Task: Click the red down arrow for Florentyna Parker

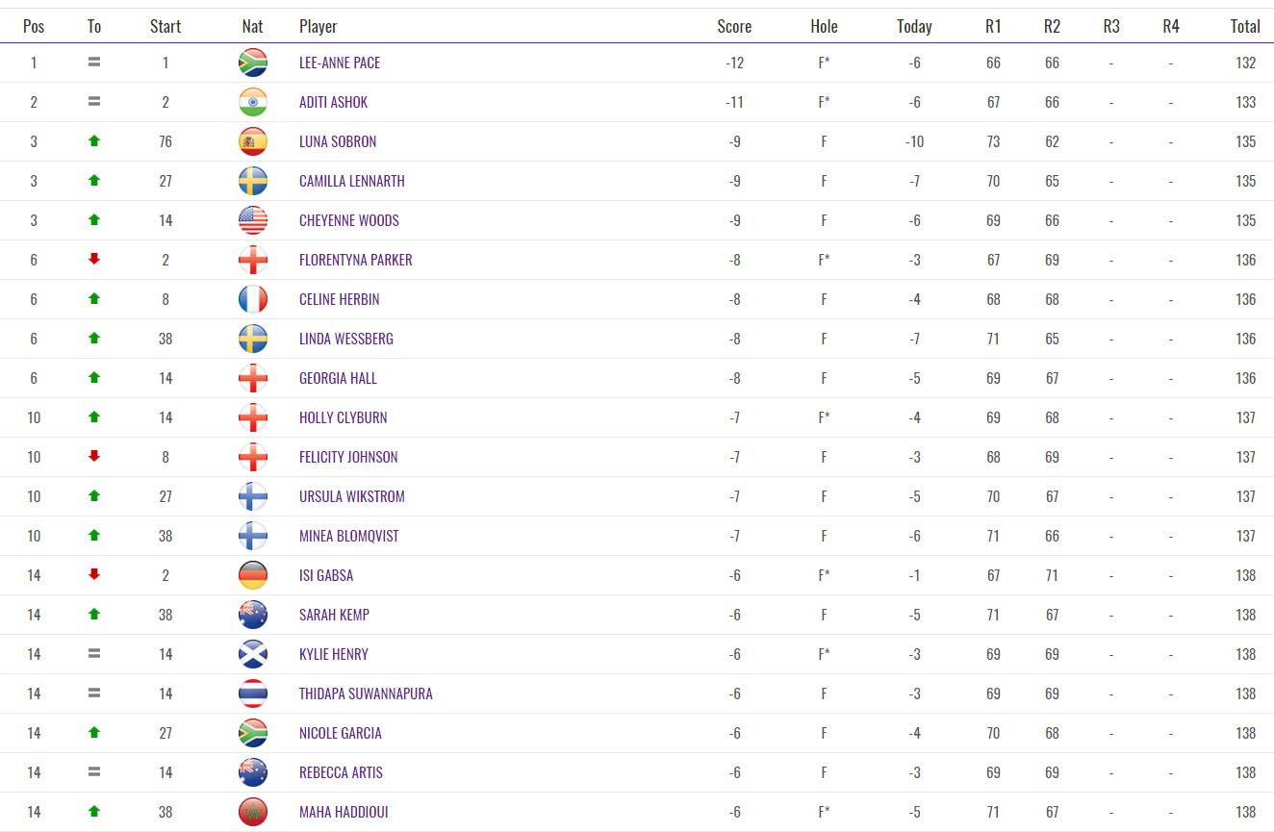Action: coord(94,260)
